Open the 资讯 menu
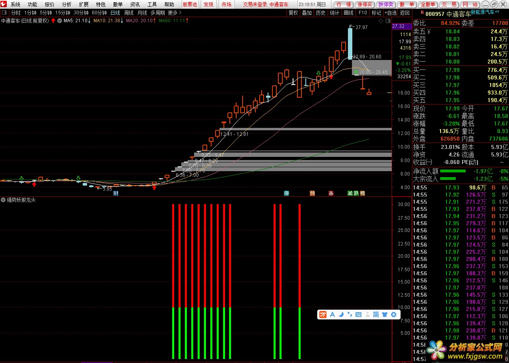The height and width of the screenshot is (363, 509). [x=135, y=5]
